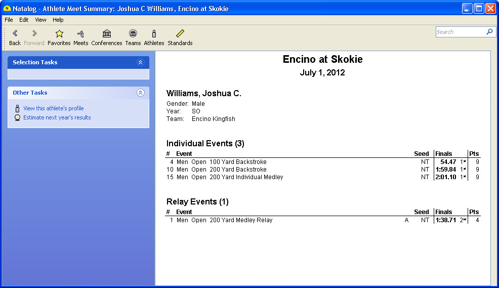Open the Edit menu

click(24, 20)
